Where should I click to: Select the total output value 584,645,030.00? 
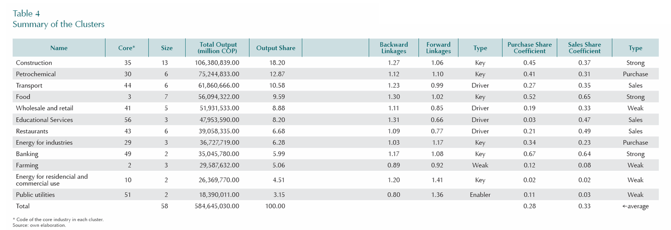pos(217,206)
